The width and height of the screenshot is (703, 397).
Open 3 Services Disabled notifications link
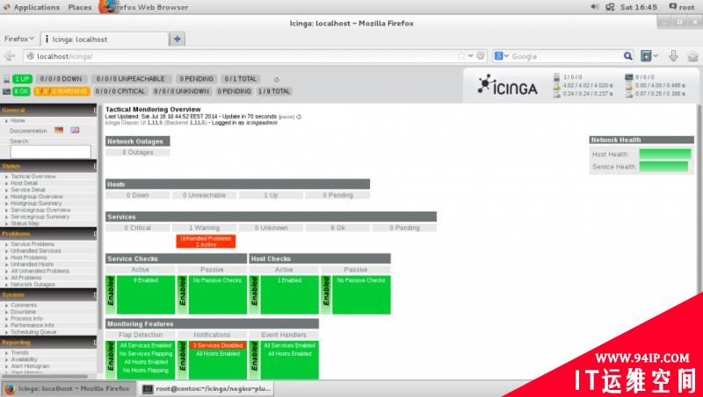pyautogui.click(x=218, y=345)
